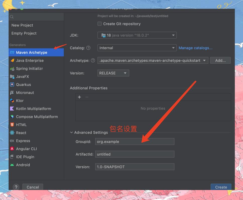Choose Spring Initializr generator
The image size is (243, 200).
(36, 68)
